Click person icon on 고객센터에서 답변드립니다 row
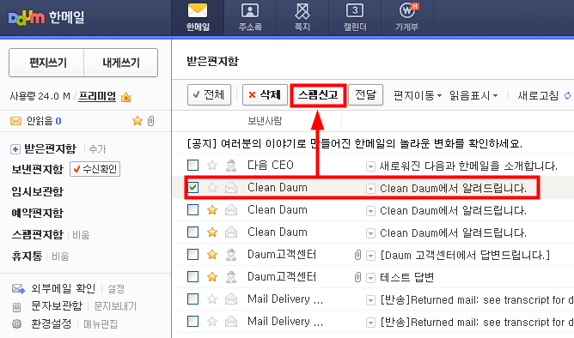Image resolution: width=574 pixels, height=338 pixels. (x=231, y=255)
